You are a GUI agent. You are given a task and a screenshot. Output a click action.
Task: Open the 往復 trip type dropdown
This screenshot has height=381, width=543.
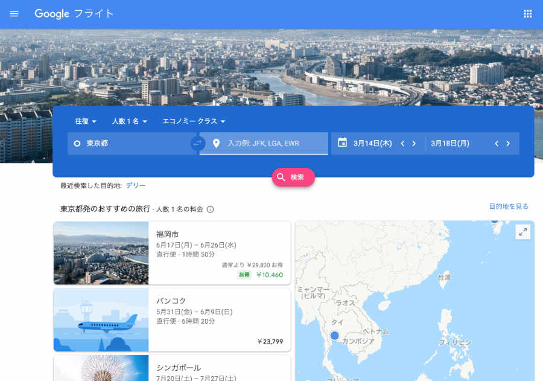tap(86, 121)
